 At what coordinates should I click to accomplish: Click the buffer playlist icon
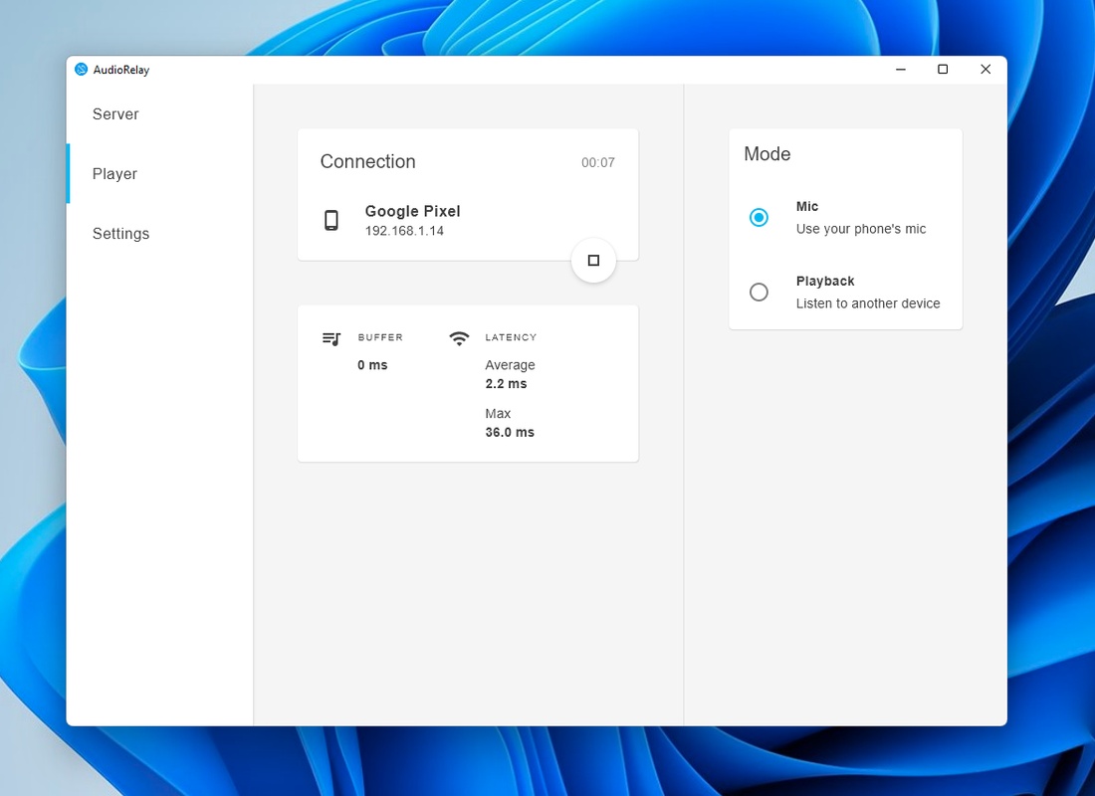pos(331,338)
